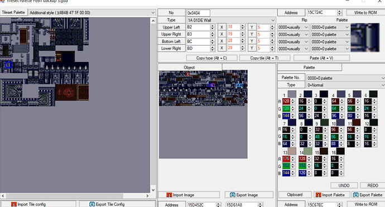Screen dimensions: 385x207
Task: Click Copy tile (Alt + T) button
Action: coord(264,58)
